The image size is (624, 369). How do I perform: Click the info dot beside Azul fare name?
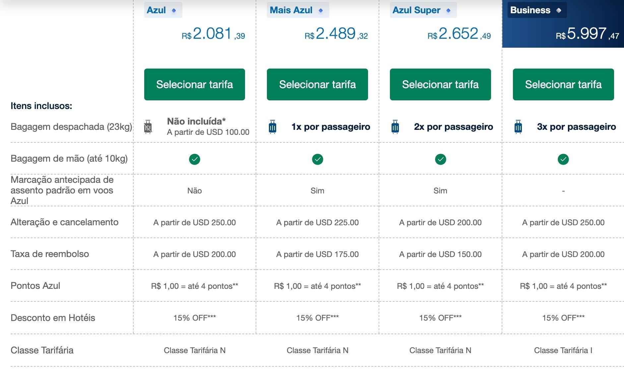174,11
